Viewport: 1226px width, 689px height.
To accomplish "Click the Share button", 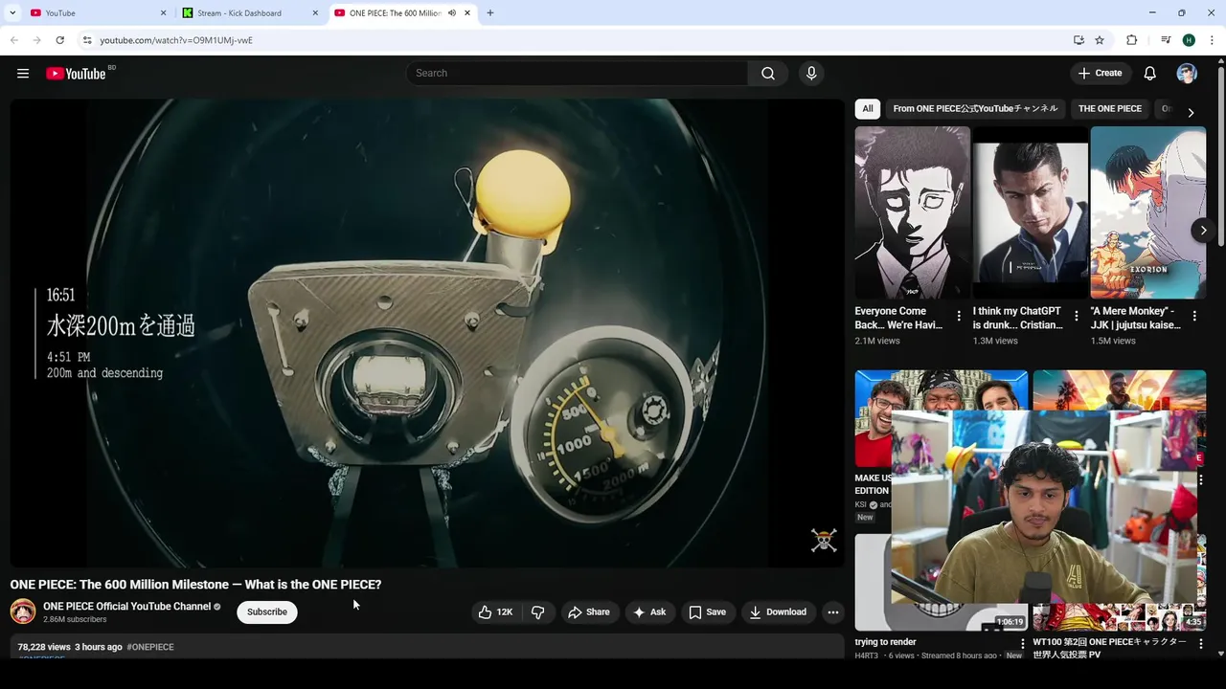I will click(x=588, y=612).
